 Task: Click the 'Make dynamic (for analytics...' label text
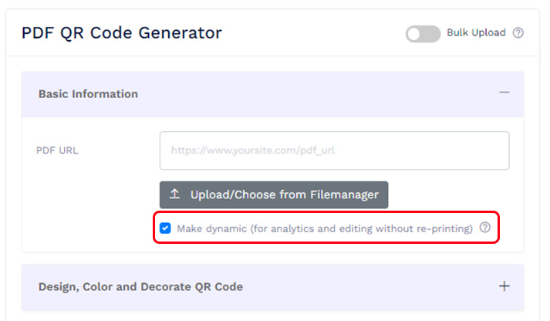324,228
